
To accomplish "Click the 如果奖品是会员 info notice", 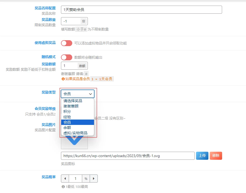I will click(x=86, y=79).
